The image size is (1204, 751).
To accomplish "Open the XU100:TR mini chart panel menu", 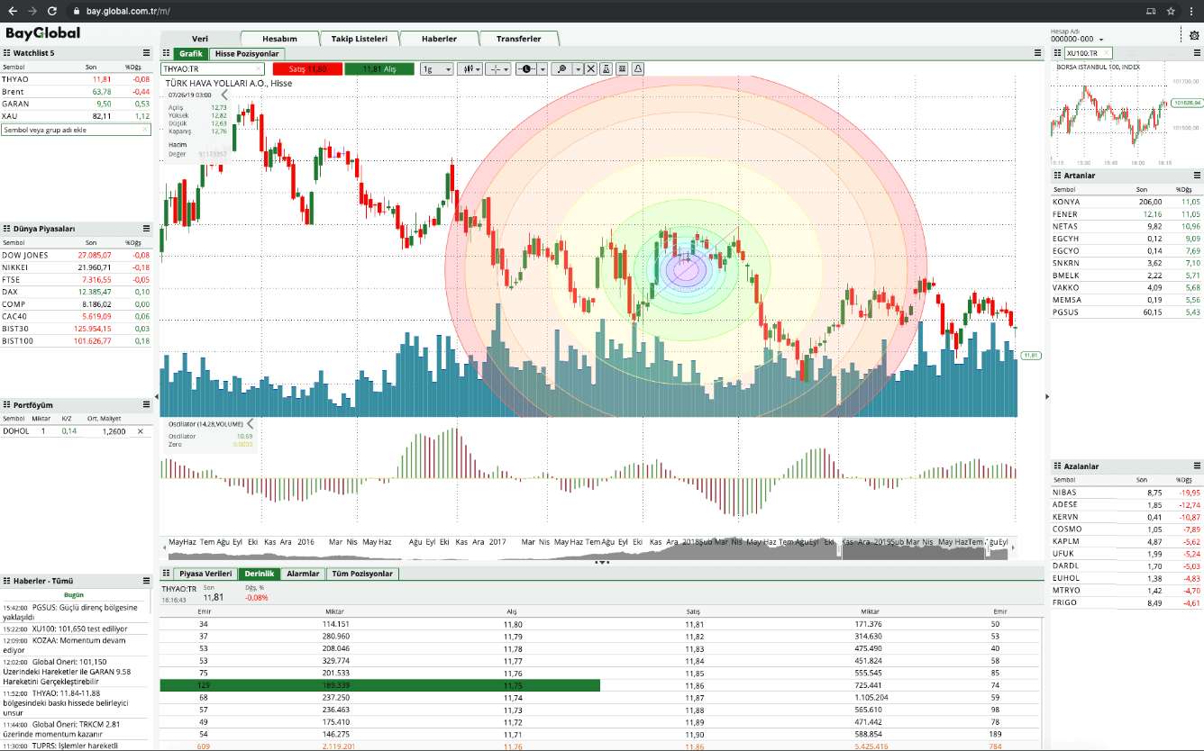I will click(x=1197, y=53).
